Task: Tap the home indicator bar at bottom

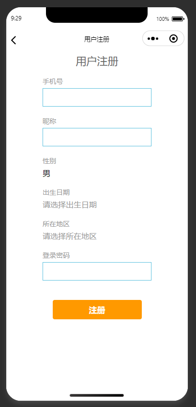Action: pos(97,395)
